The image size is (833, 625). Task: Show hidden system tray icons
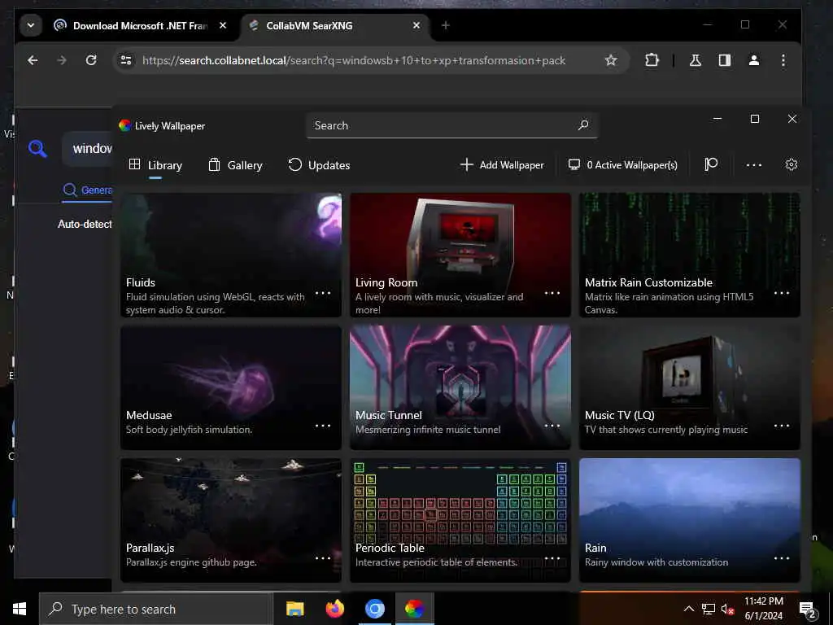click(688, 609)
